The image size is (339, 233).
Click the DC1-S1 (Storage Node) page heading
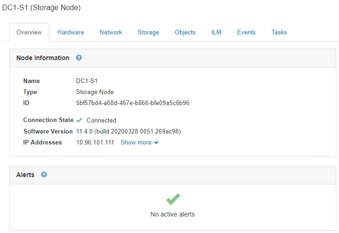(41, 8)
